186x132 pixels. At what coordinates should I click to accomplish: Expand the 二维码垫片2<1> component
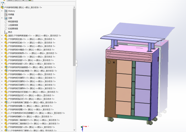tap(2, 123)
